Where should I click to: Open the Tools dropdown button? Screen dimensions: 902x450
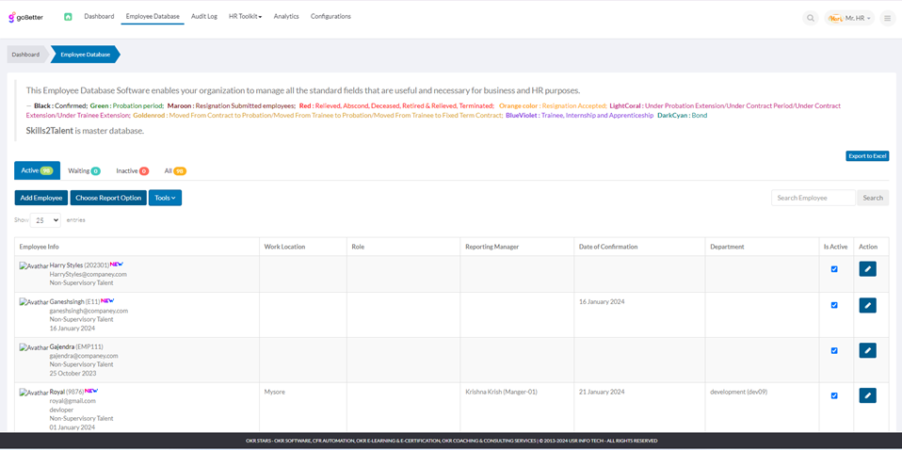coord(165,198)
